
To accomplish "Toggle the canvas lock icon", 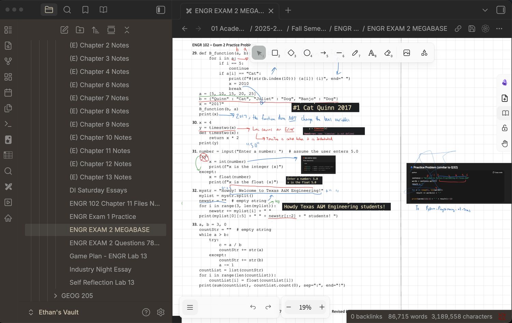I will coord(505,128).
